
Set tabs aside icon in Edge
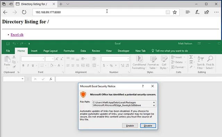[x=11, y=4]
